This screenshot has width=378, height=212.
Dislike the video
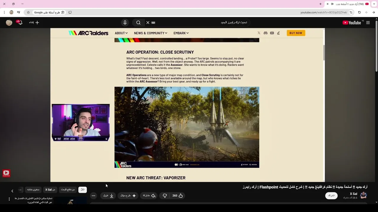tap(165, 196)
